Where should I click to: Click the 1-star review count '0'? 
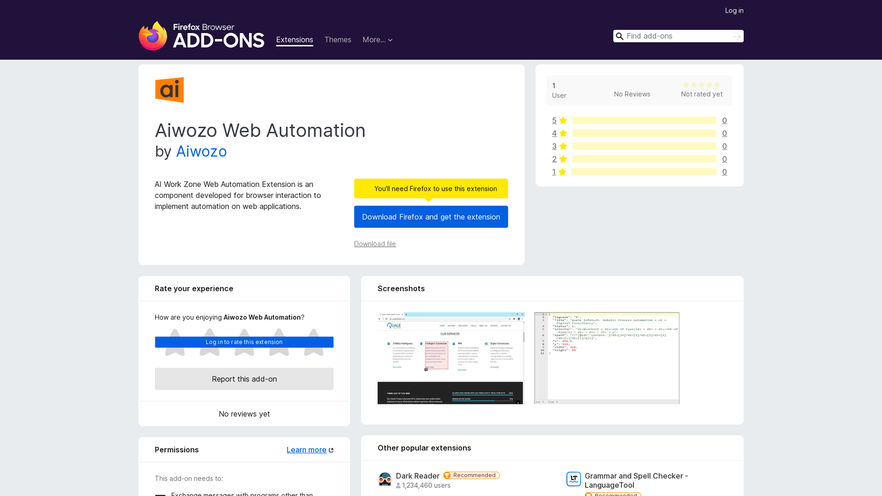click(724, 172)
